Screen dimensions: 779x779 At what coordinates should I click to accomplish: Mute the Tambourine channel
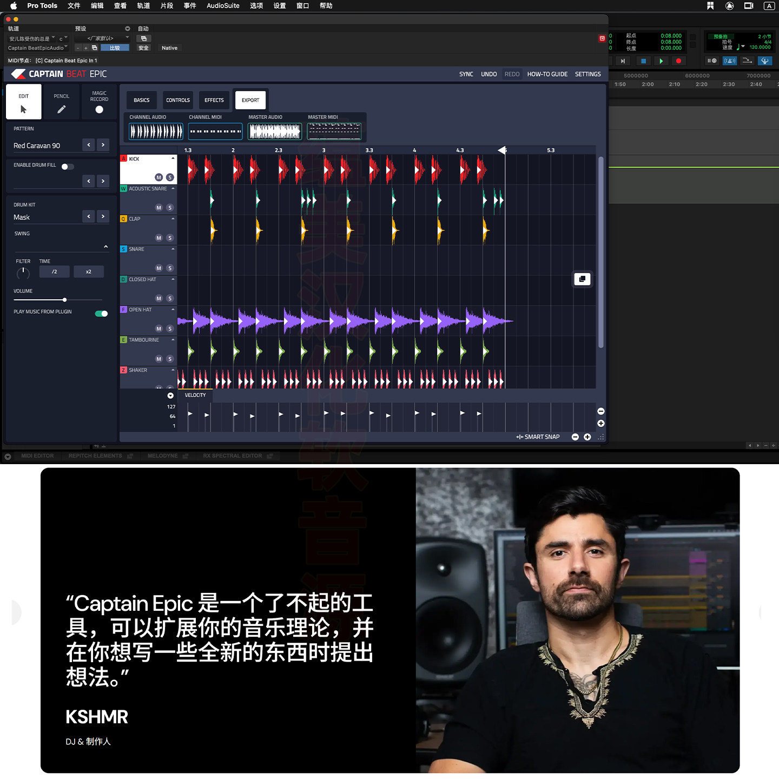[159, 359]
